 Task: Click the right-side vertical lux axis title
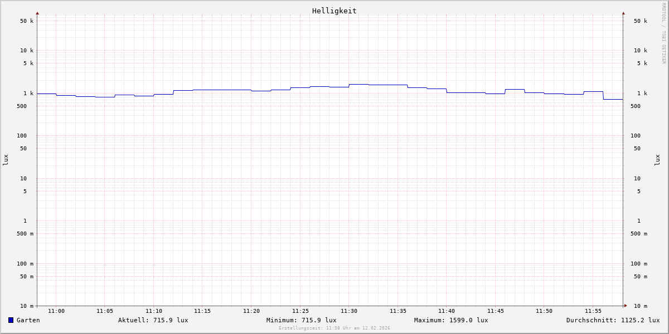tap(657, 160)
